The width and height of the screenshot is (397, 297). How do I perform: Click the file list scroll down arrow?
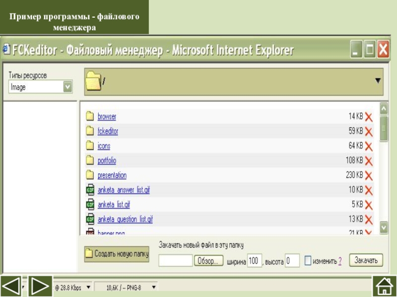[384, 228]
